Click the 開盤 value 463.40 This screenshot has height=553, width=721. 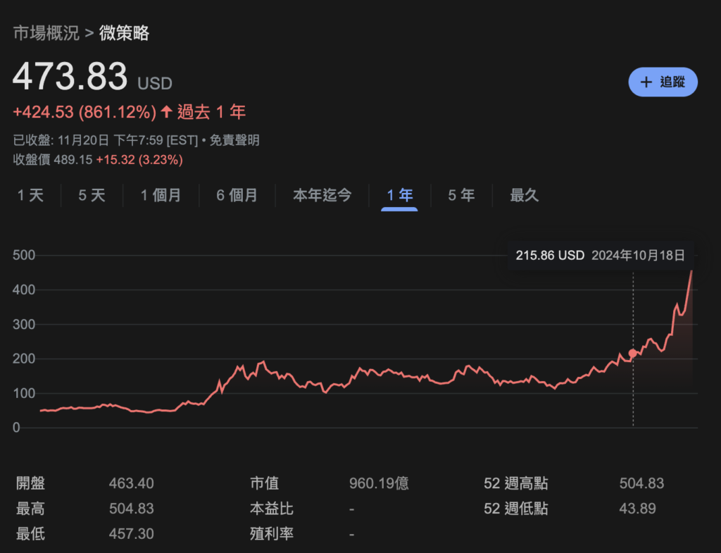tap(131, 483)
